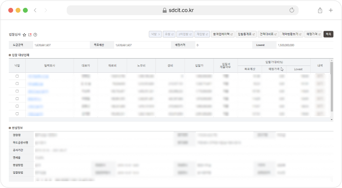Open 예정가격 popup
This screenshot has height=188, width=342.
coord(313,34)
